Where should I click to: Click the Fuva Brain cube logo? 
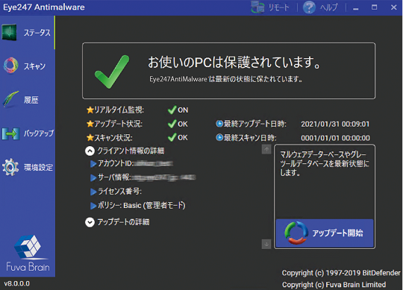[28, 247]
